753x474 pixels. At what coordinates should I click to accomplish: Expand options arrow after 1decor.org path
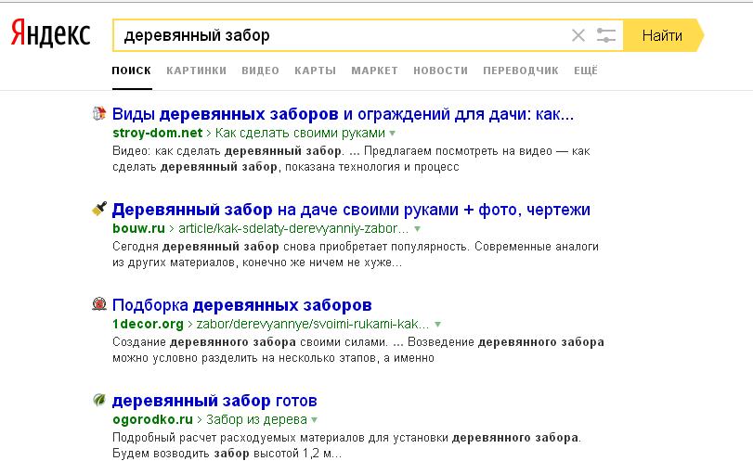pos(437,325)
